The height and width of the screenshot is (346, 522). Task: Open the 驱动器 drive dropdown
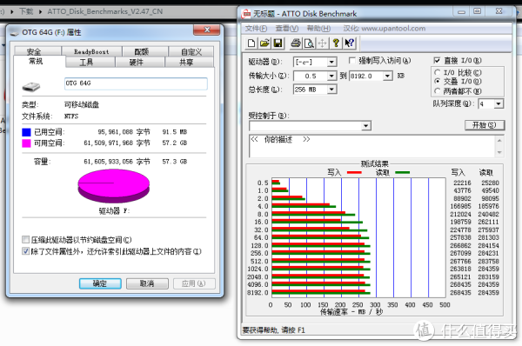tap(331, 63)
